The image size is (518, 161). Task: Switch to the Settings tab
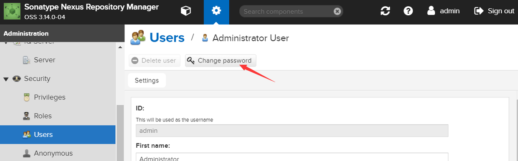(147, 80)
